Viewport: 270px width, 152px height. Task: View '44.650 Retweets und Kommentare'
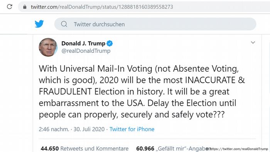(x=84, y=149)
